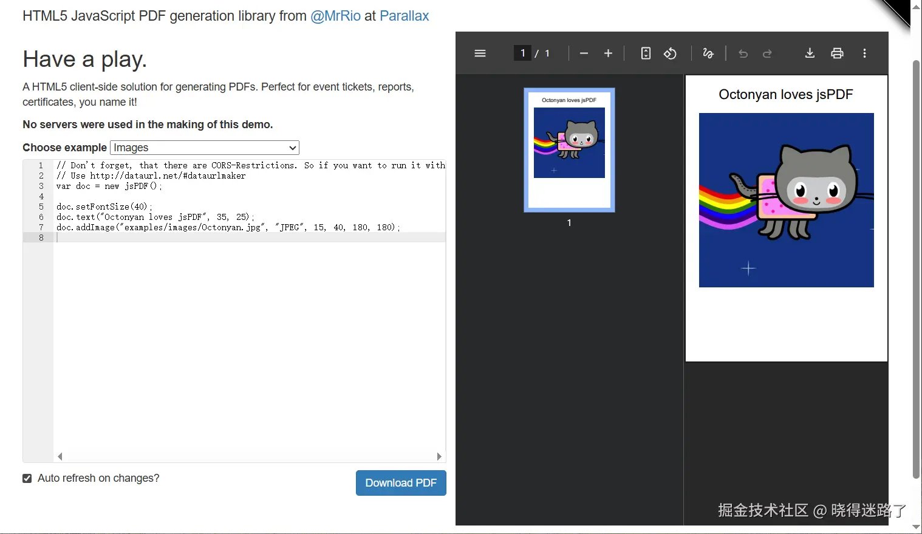This screenshot has width=922, height=534.
Task: Click comment line 'Use http://dataurl.net/#dataurlmaker'
Action: (151, 176)
